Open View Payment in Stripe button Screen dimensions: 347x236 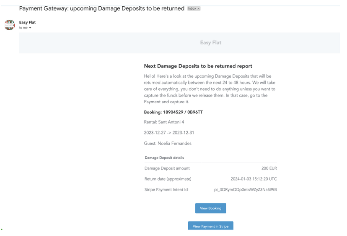tap(210, 226)
